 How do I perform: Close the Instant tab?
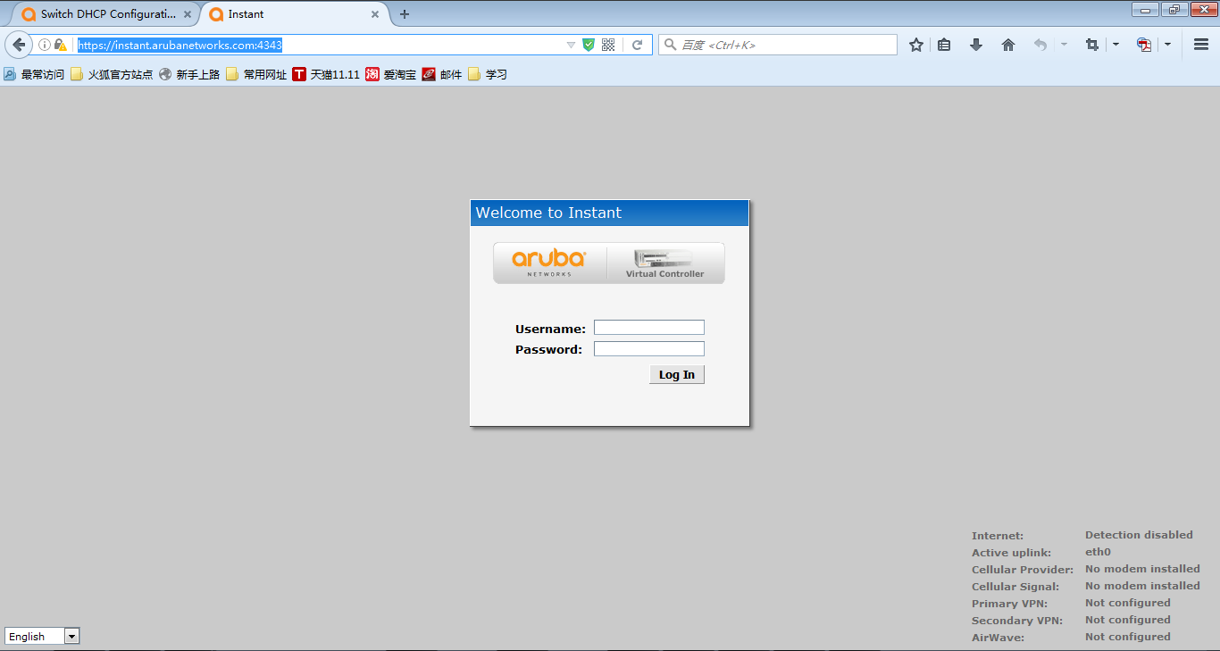pyautogui.click(x=375, y=14)
